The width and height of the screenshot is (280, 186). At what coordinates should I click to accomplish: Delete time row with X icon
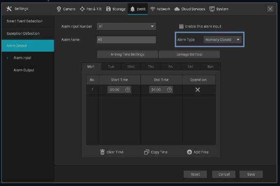198,89
